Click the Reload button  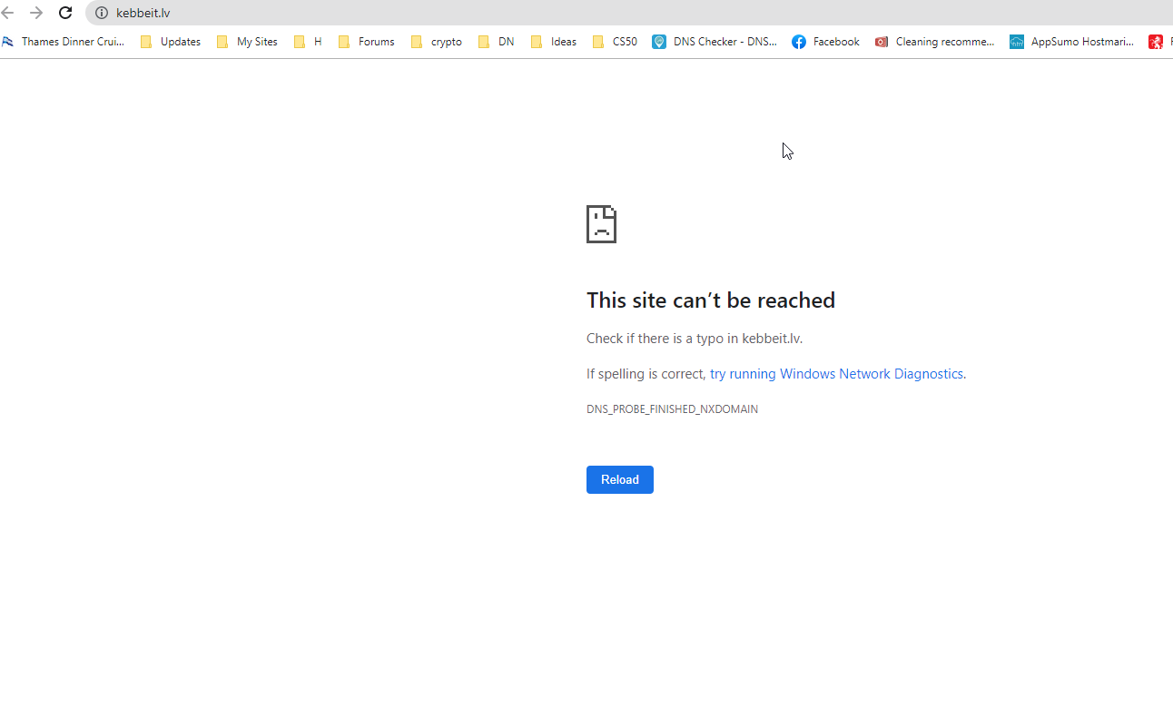tap(619, 479)
